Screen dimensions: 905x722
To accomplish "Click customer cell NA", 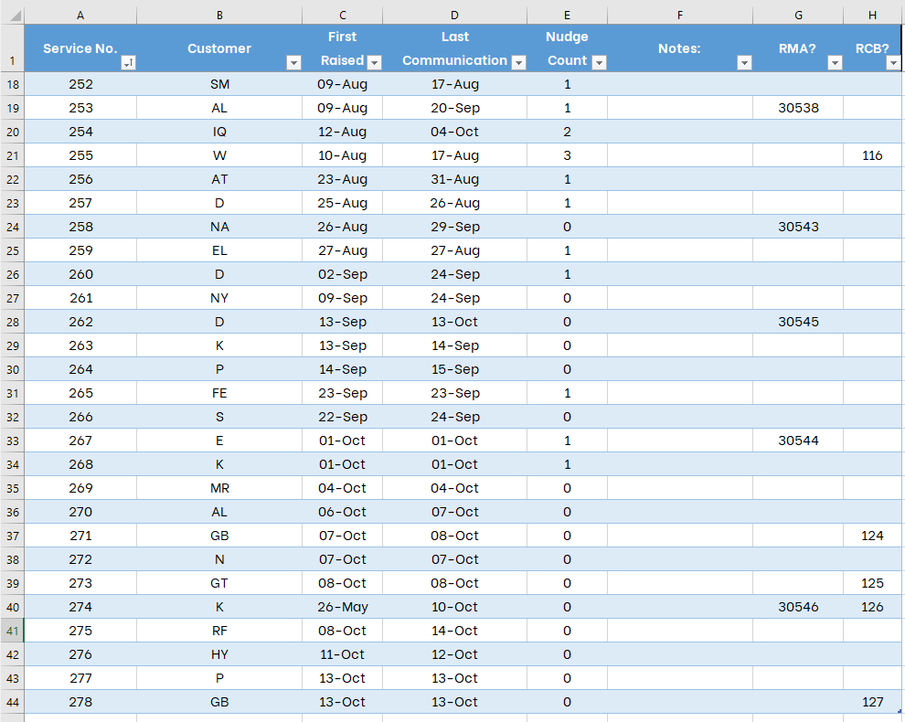I will point(219,227).
